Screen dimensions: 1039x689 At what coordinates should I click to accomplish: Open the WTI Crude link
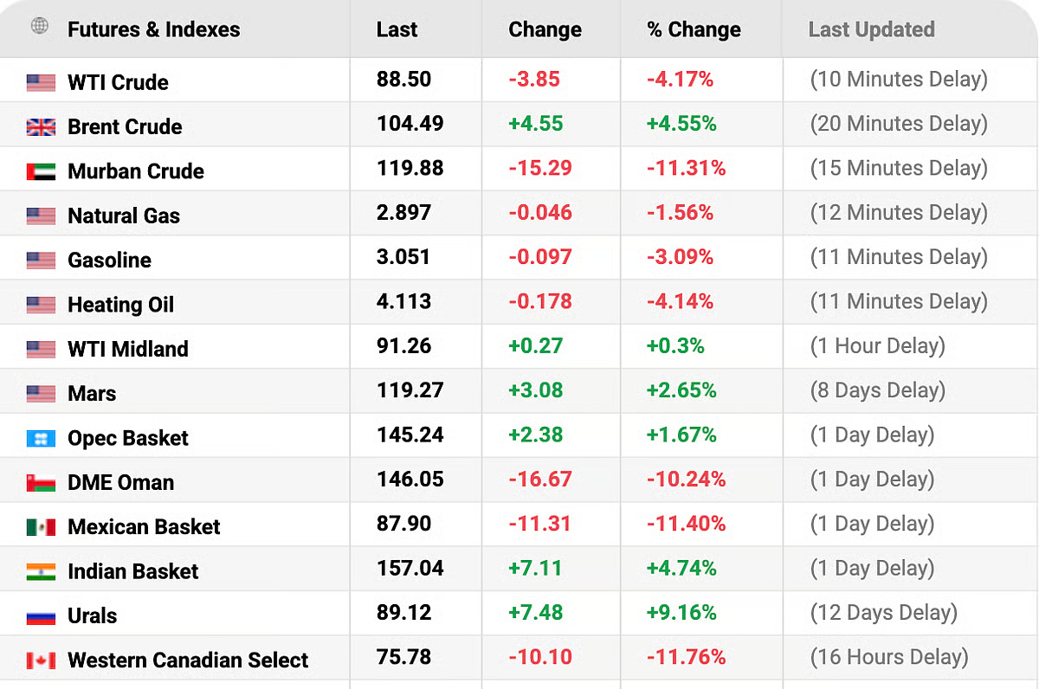point(118,83)
